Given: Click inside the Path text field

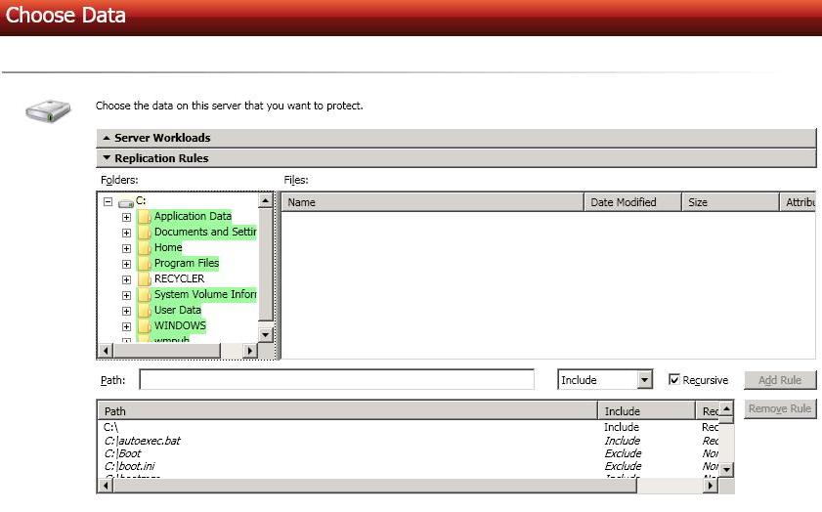Looking at the screenshot, I should coord(336,380).
